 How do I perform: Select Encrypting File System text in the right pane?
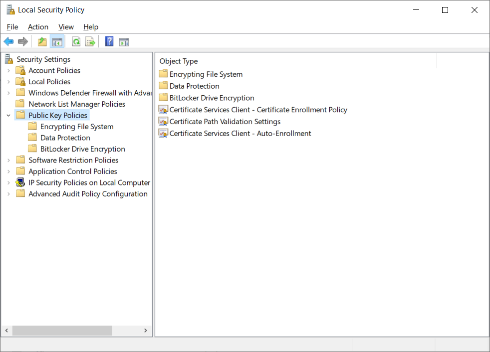pos(206,74)
